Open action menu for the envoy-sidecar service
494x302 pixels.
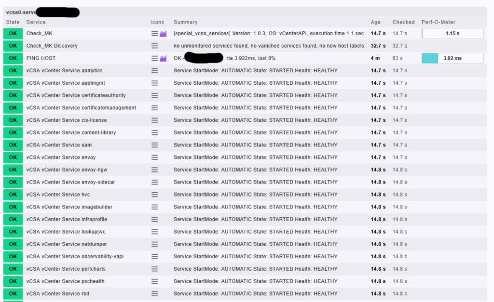[154, 182]
